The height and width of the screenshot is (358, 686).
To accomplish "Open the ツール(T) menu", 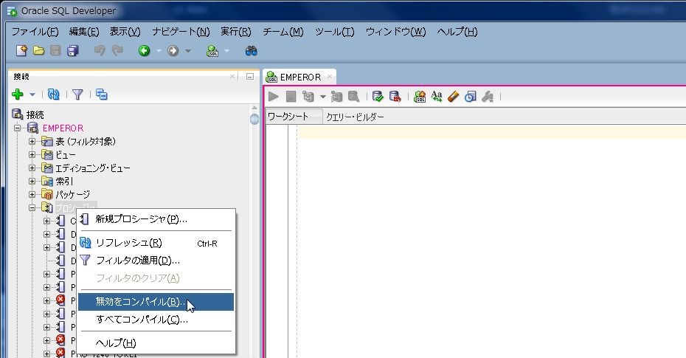I will pyautogui.click(x=334, y=32).
